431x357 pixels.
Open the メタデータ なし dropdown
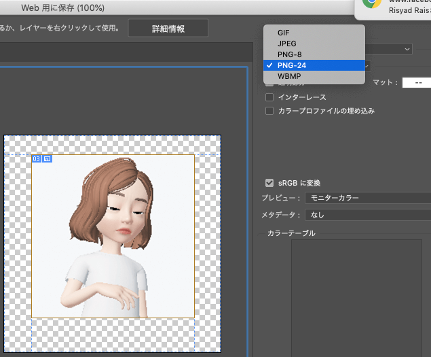(367, 214)
